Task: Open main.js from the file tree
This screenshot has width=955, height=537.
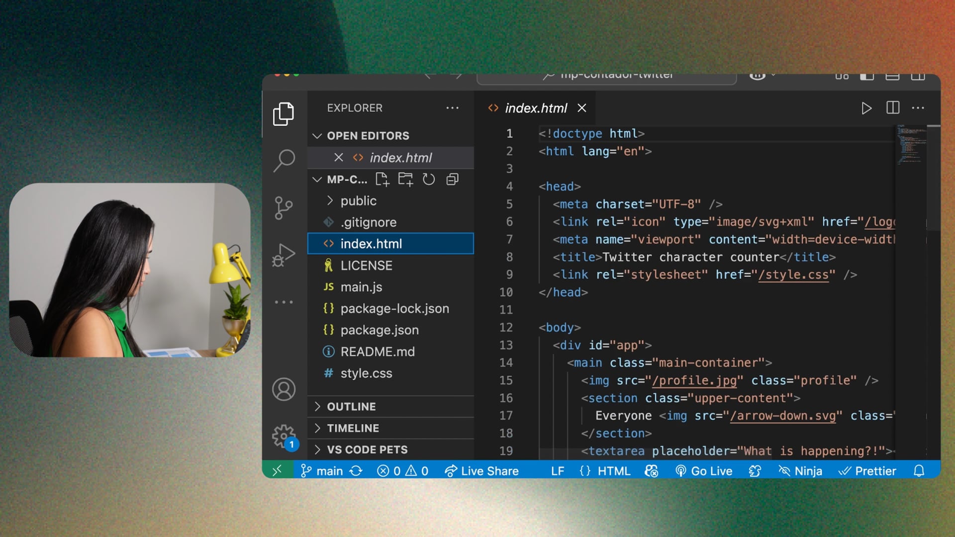Action: 361,287
